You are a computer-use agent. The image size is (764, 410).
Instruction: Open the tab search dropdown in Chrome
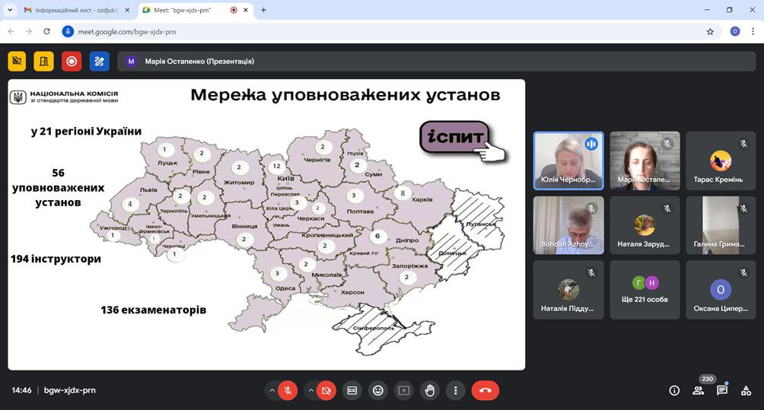(x=8, y=10)
